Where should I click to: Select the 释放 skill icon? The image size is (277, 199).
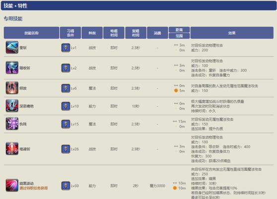tap(12, 88)
